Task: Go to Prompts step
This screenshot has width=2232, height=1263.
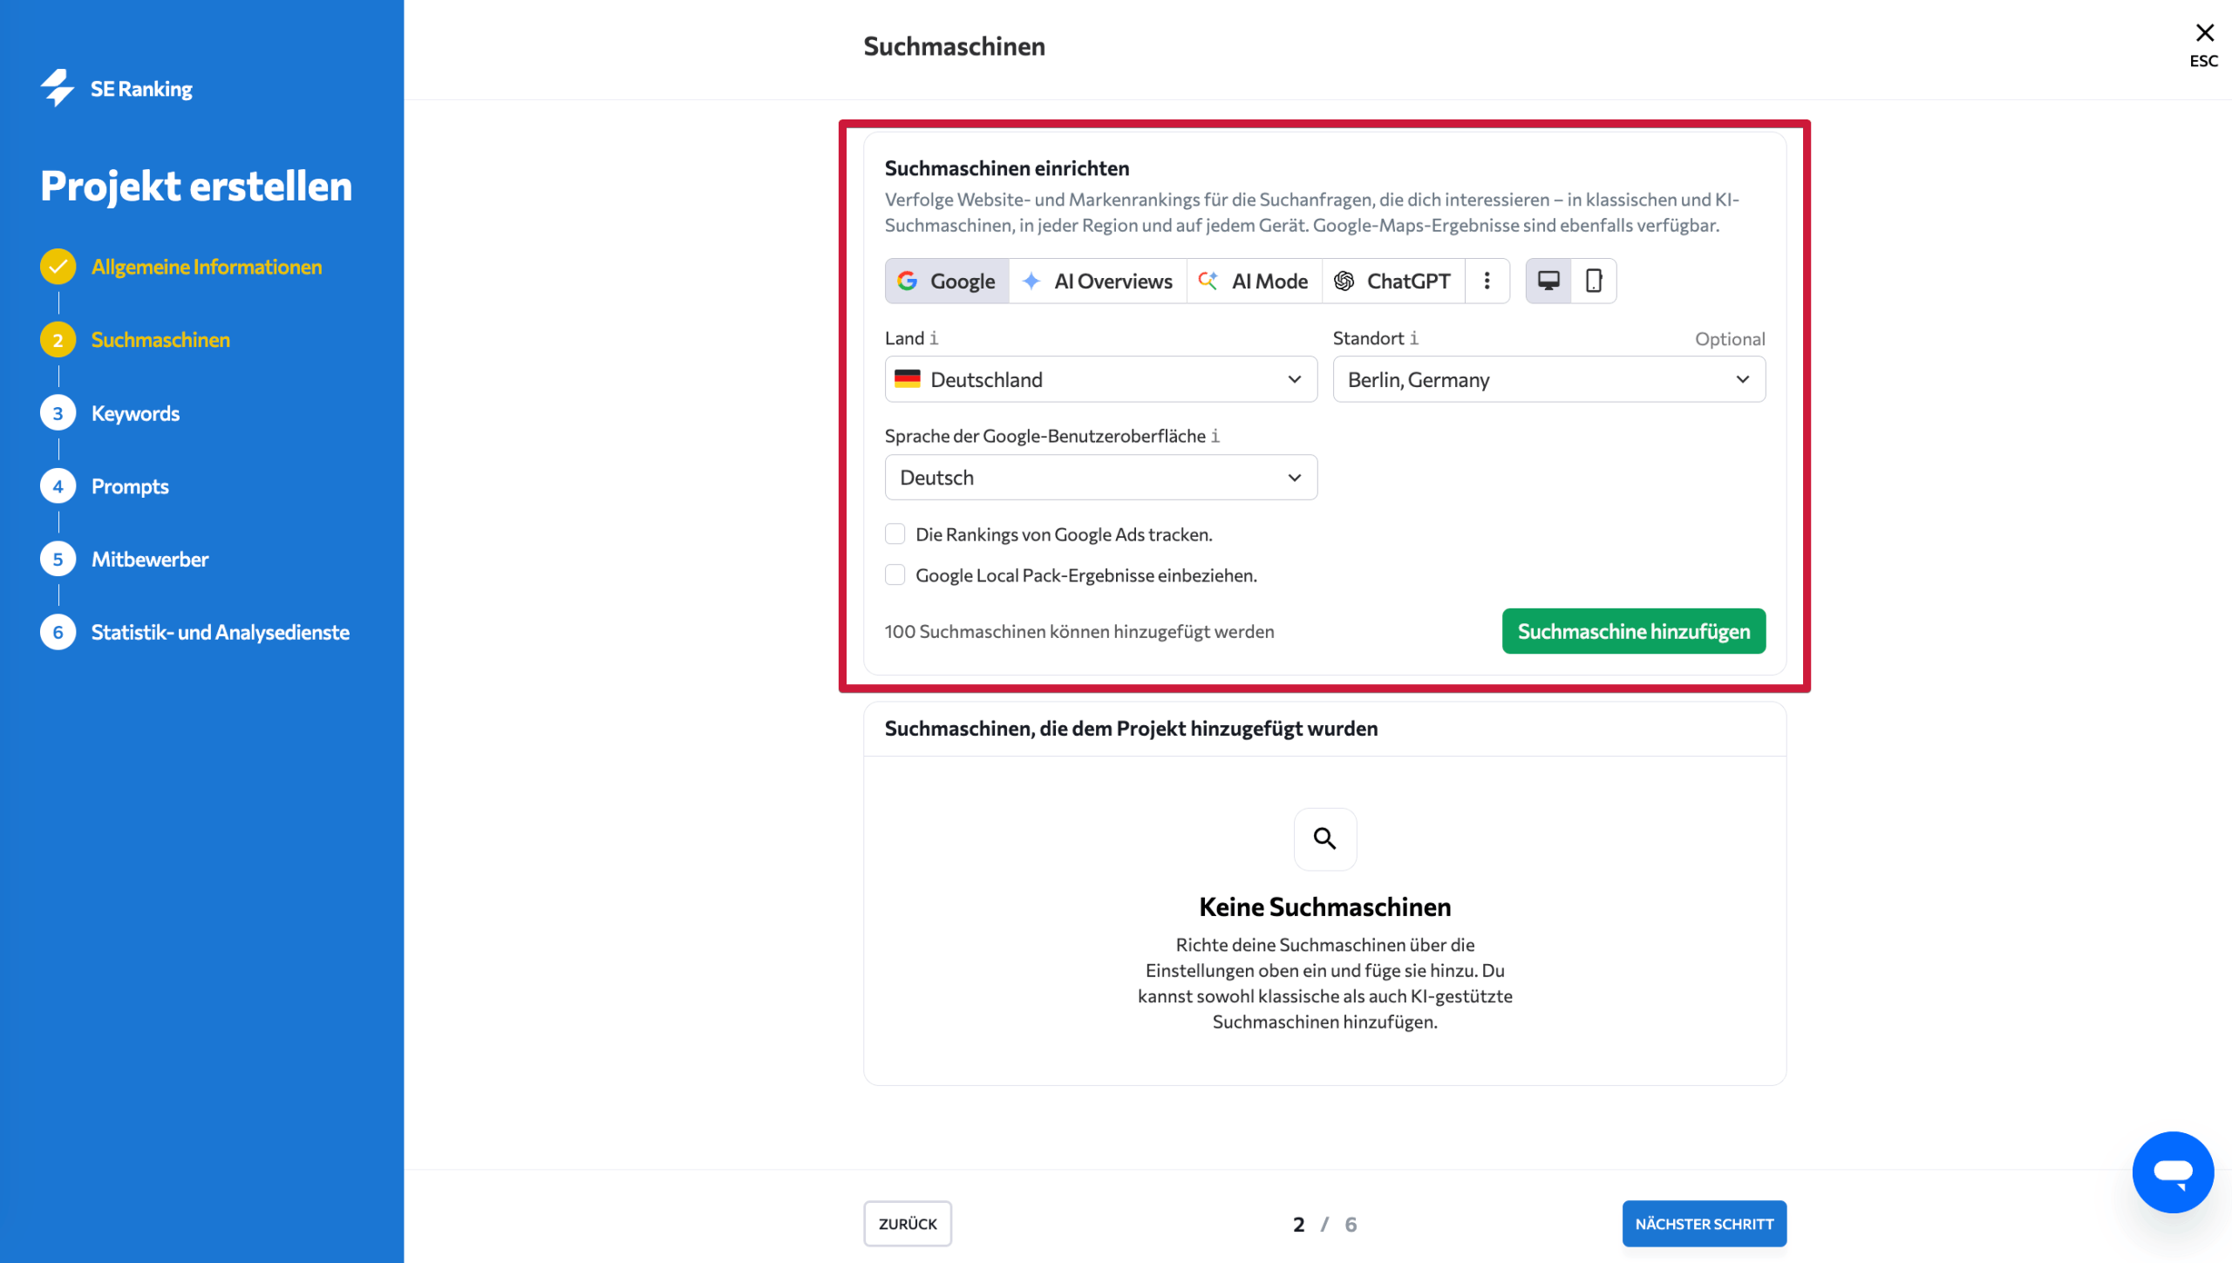Action: pyautogui.click(x=130, y=486)
